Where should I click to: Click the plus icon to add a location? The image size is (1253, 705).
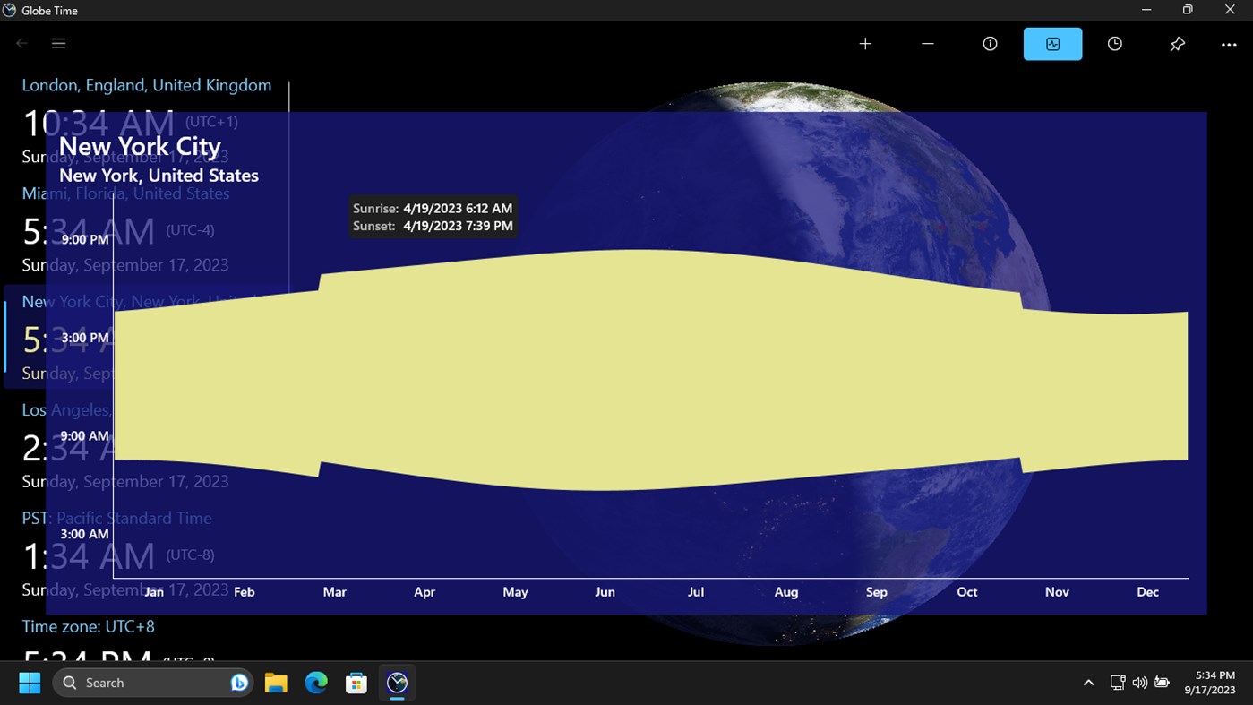[x=865, y=44]
